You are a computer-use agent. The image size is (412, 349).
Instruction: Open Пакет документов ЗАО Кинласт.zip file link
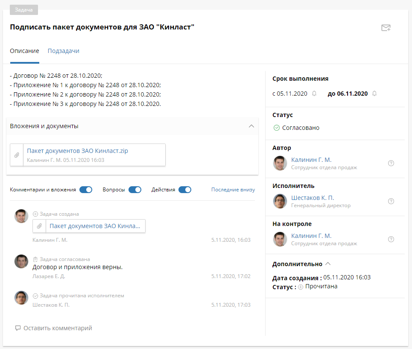click(77, 151)
